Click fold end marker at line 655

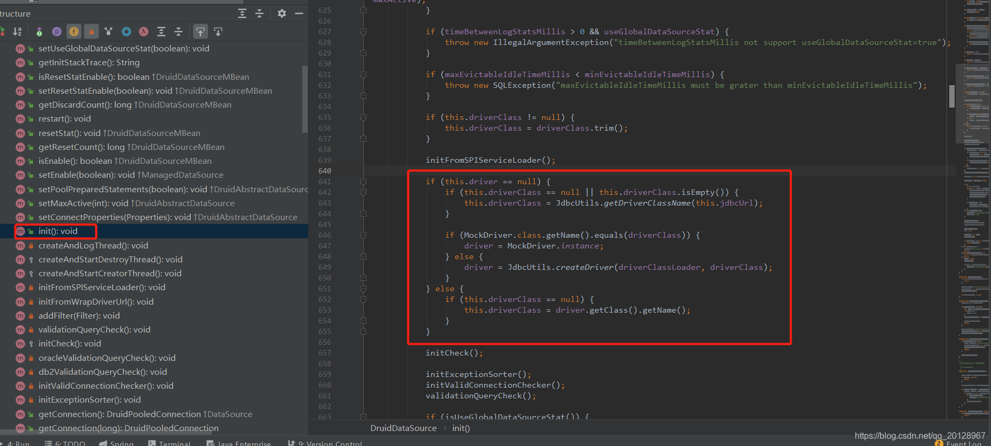click(x=363, y=331)
